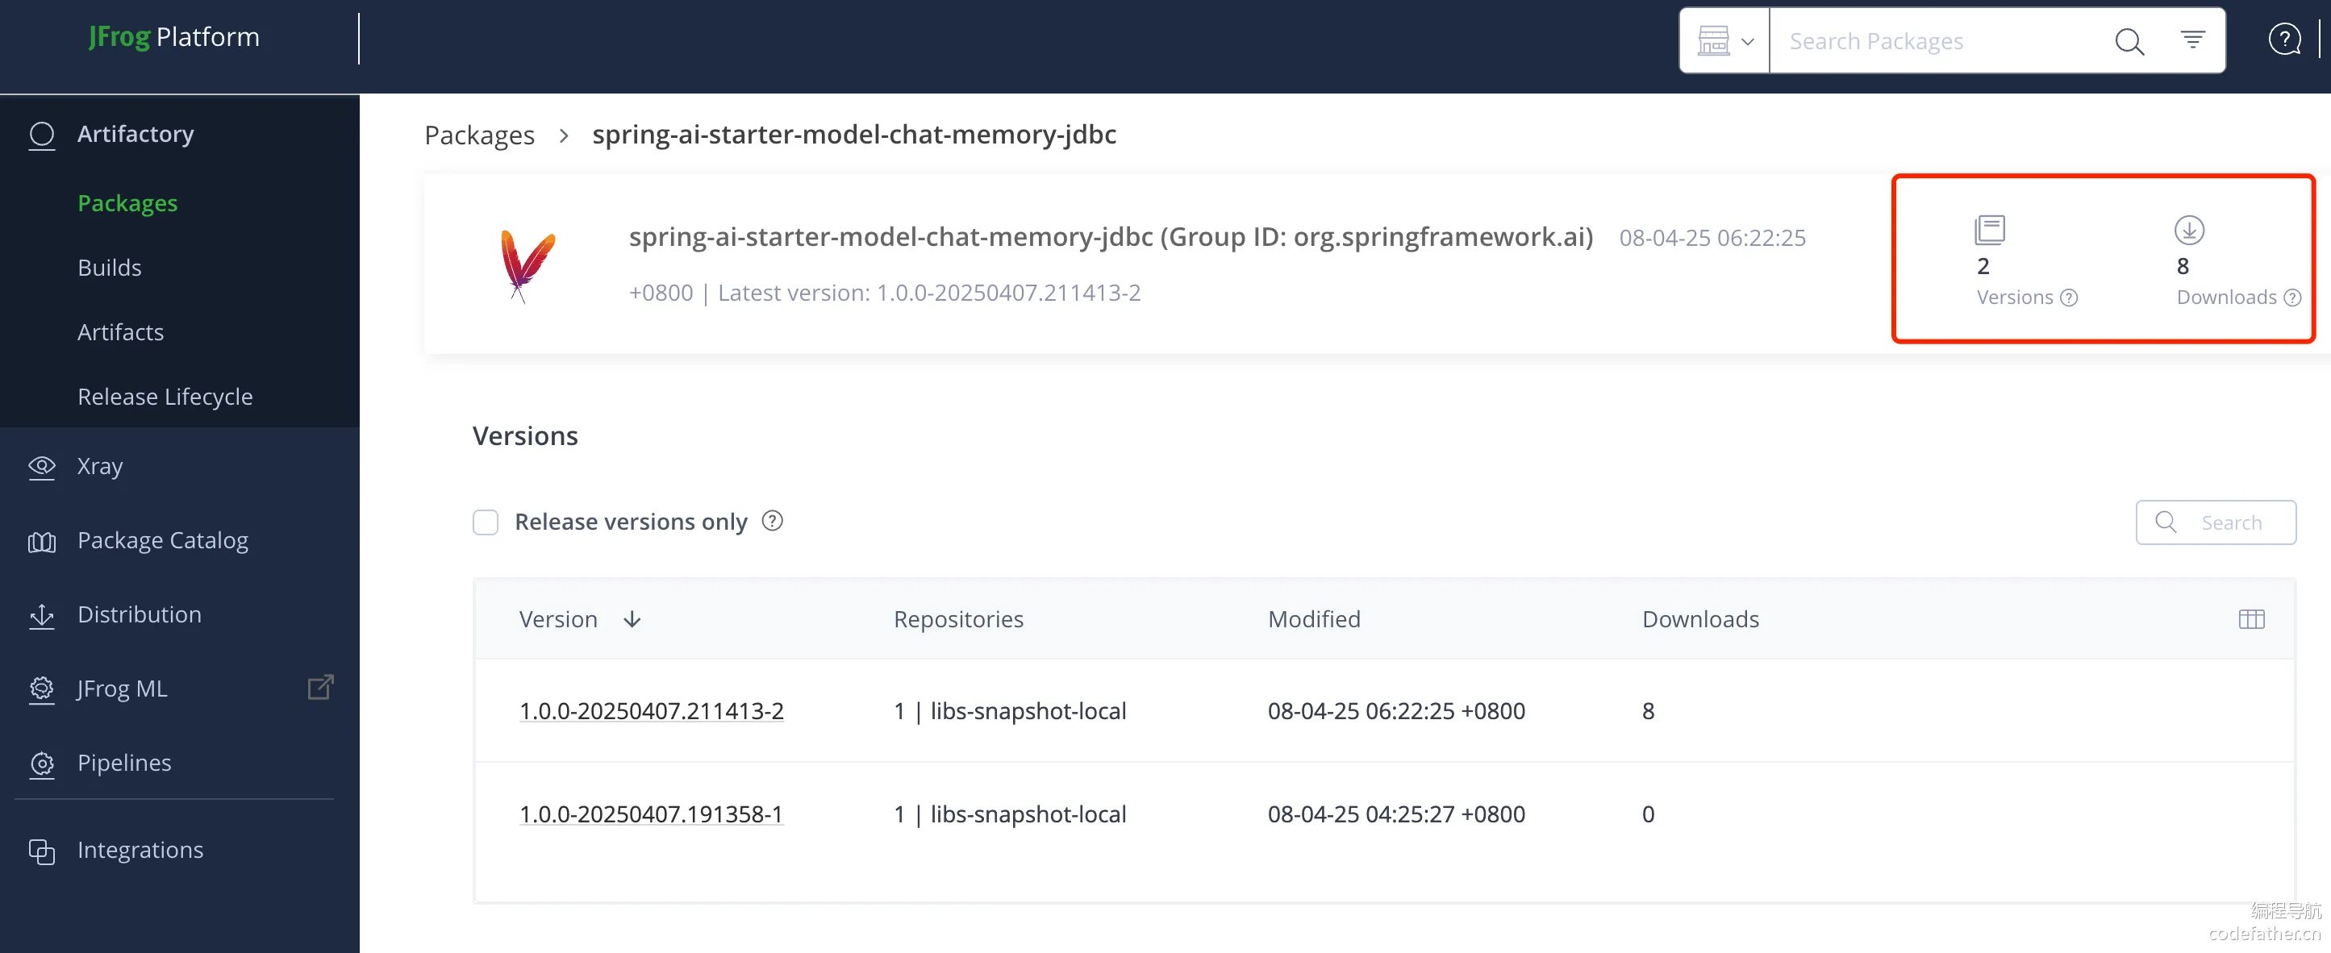This screenshot has height=953, width=2331.
Task: Click the Versions count icon
Action: point(1989,230)
